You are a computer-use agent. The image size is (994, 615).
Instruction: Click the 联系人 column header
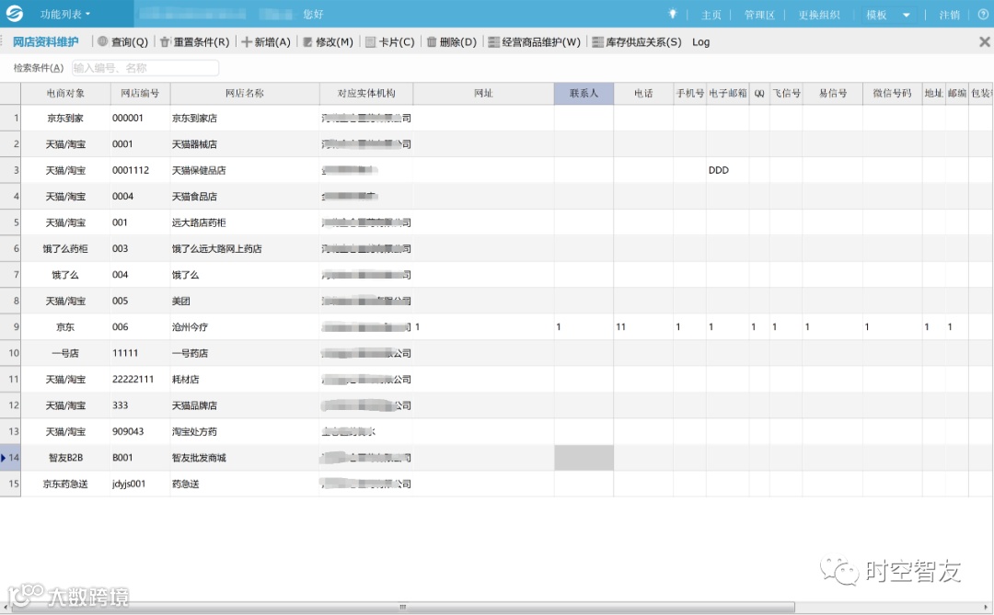(x=584, y=93)
